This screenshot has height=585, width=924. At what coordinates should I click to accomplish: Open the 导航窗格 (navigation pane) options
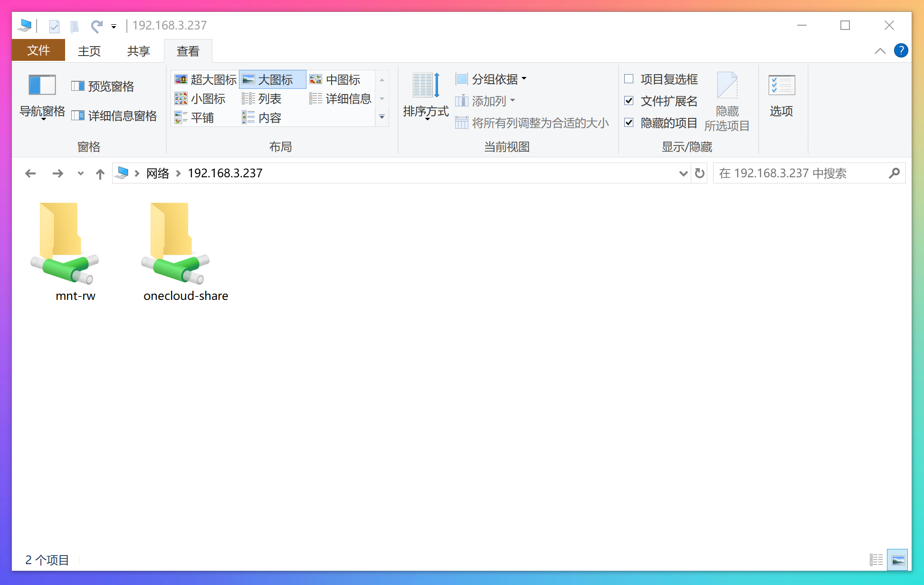click(42, 98)
